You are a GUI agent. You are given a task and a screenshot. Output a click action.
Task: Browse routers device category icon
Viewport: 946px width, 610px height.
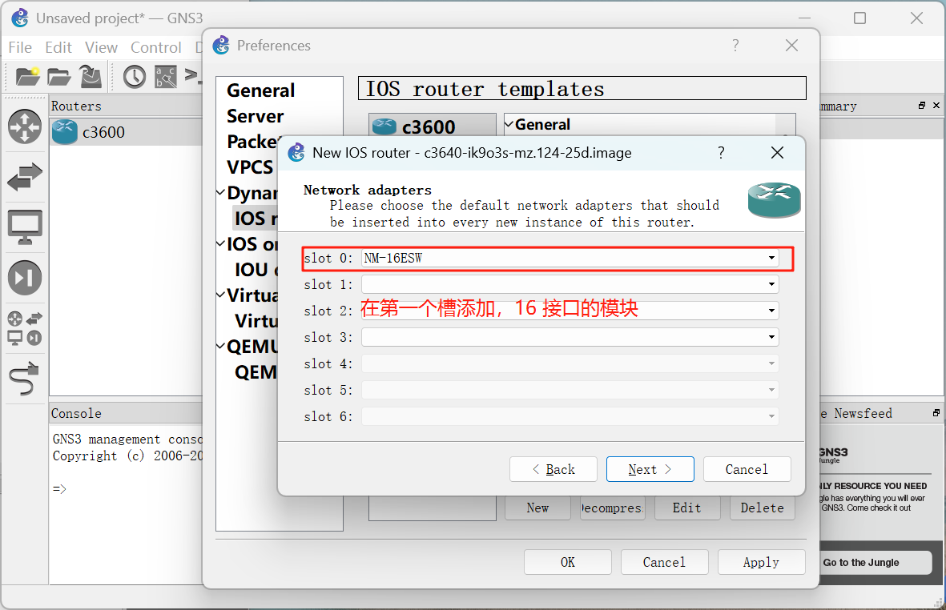(25, 126)
